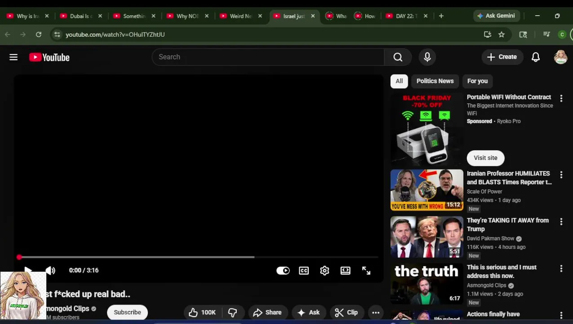Open the YouTube guide hamburger menu
The height and width of the screenshot is (324, 573).
coord(13,57)
